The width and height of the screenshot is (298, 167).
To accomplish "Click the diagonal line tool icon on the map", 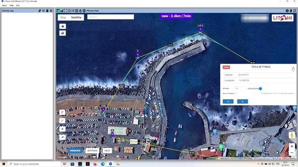I will [x=62, y=121].
